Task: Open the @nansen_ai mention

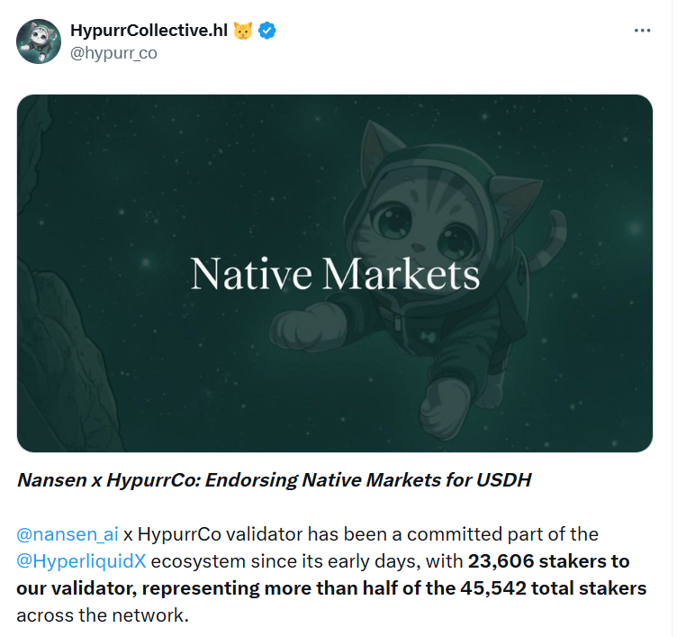Action: click(x=68, y=534)
